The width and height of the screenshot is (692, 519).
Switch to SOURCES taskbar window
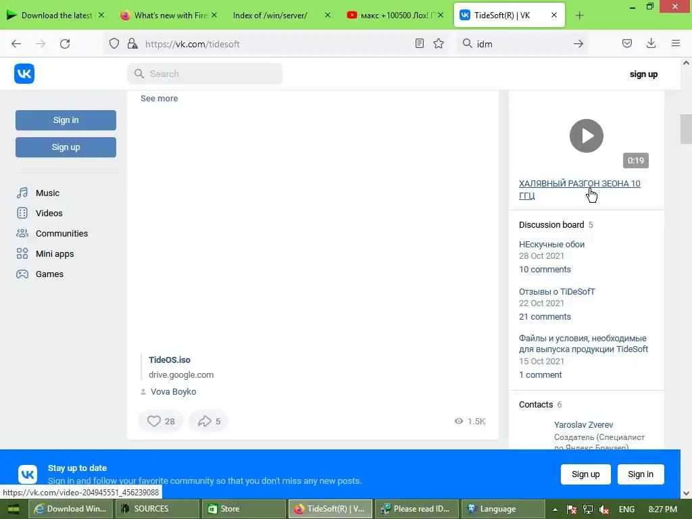pos(157,509)
